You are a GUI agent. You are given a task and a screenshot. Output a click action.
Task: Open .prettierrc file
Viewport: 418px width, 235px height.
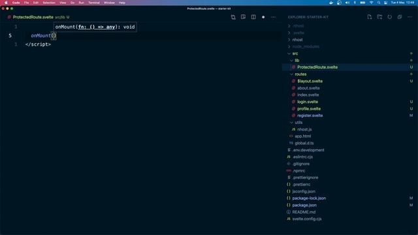click(301, 184)
